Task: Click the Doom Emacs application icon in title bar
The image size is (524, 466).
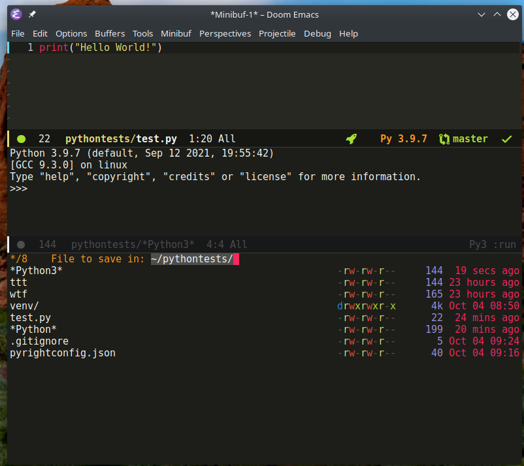Action: pos(16,14)
